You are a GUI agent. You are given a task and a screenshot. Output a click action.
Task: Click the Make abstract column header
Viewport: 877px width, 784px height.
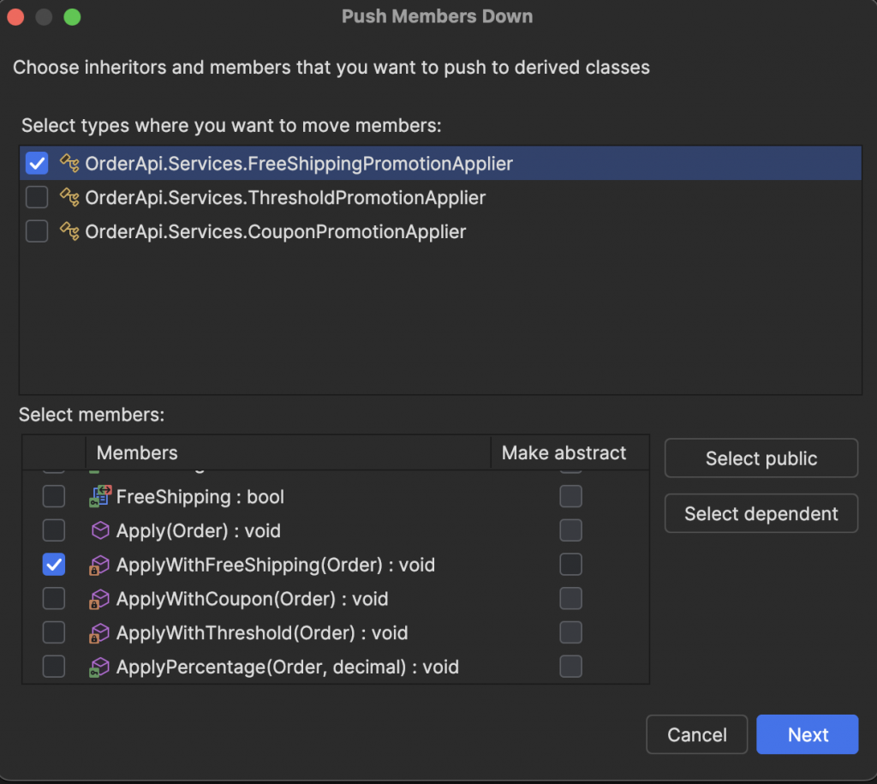(564, 453)
